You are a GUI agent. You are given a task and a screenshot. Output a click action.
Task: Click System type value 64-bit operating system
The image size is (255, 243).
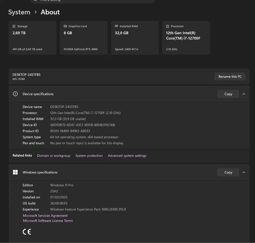84,137
